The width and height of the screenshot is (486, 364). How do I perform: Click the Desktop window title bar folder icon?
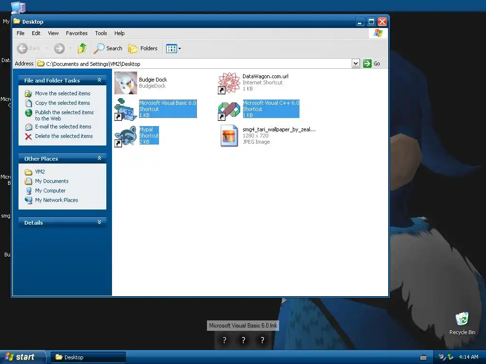click(17, 21)
